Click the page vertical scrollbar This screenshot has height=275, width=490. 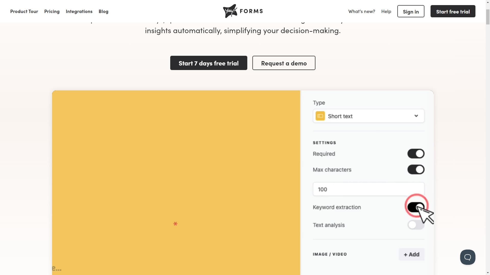click(488, 17)
